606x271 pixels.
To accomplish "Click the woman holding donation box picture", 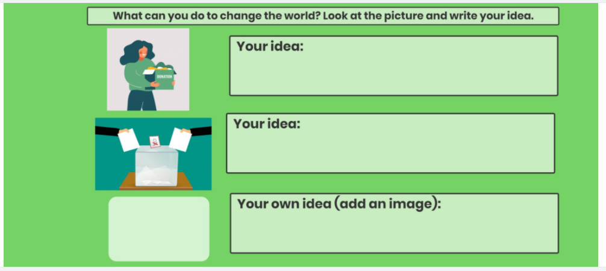I will click(148, 69).
